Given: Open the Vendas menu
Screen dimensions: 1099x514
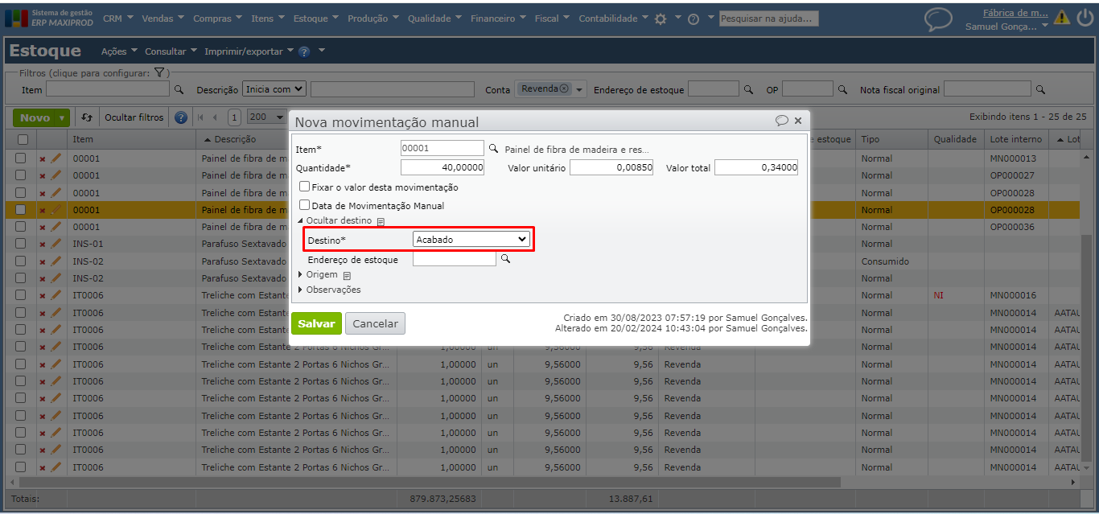Looking at the screenshot, I should click(163, 19).
